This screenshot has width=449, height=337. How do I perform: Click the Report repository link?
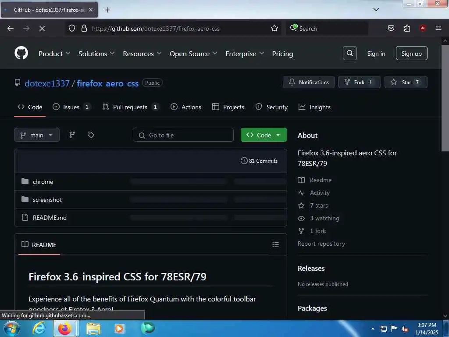[x=321, y=244]
